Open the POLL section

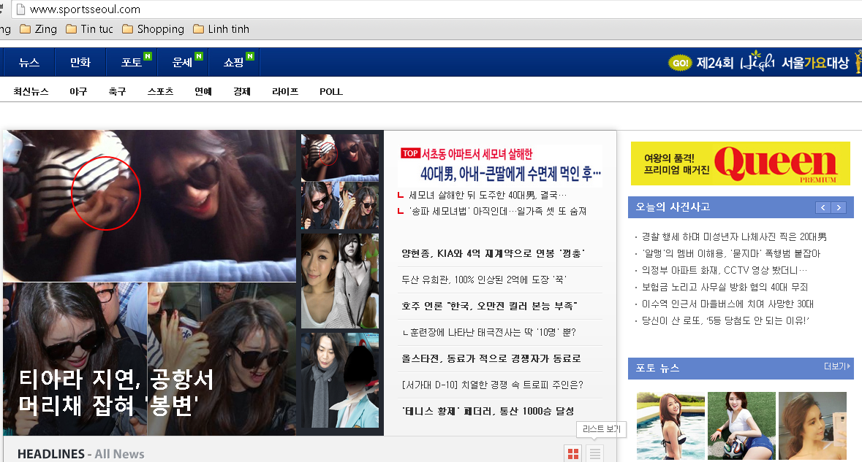click(x=330, y=92)
